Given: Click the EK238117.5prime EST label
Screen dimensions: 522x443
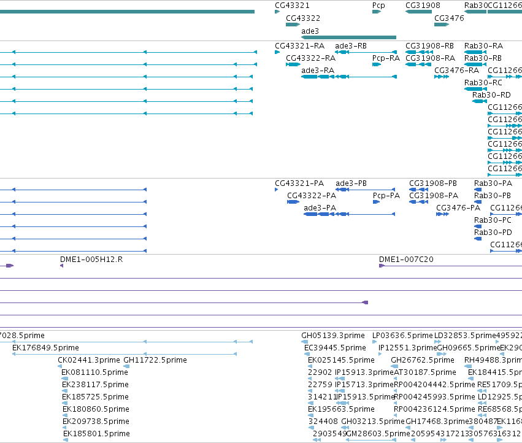Looking at the screenshot, I should 95,385.
